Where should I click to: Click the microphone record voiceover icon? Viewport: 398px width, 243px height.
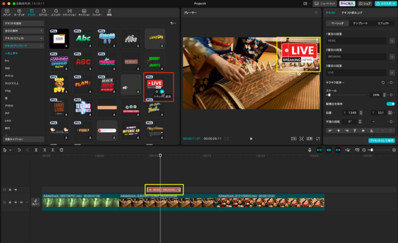[x=310, y=150]
